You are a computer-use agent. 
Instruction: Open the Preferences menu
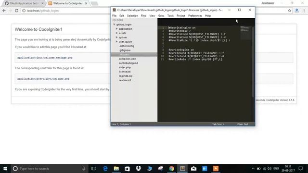pos(195,16)
